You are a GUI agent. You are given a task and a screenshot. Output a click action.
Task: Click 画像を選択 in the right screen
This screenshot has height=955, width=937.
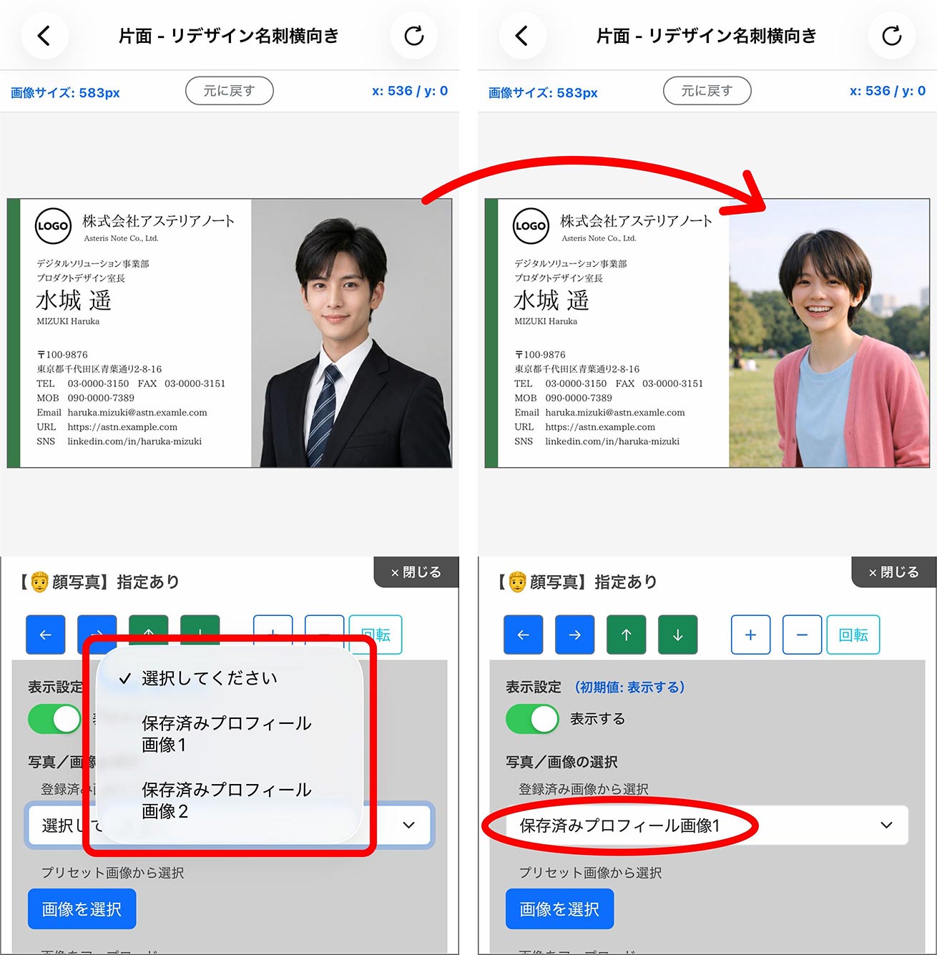(x=559, y=909)
